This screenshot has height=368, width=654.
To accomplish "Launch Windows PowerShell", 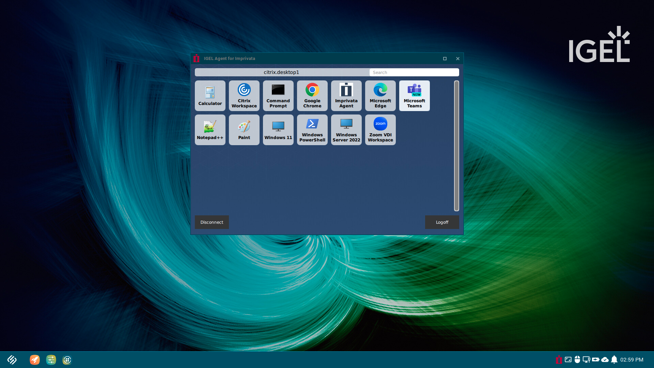I will 312,130.
